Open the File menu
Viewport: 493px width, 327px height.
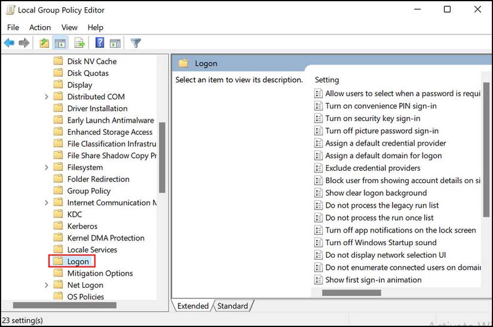(x=13, y=27)
